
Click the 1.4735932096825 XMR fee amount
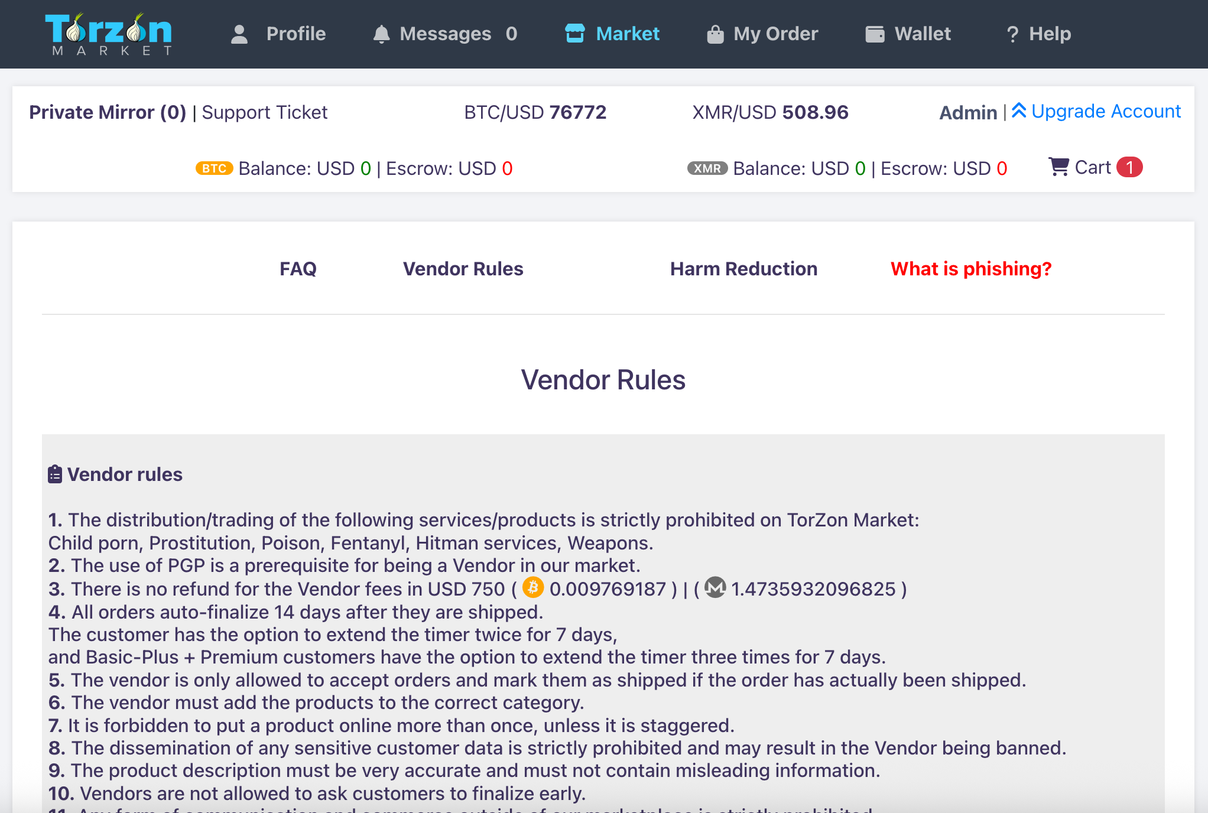pos(813,588)
